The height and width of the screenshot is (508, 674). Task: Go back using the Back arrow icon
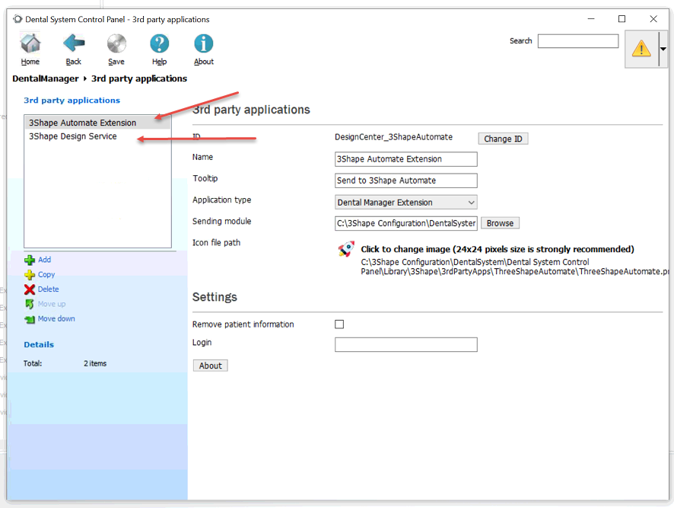point(74,45)
